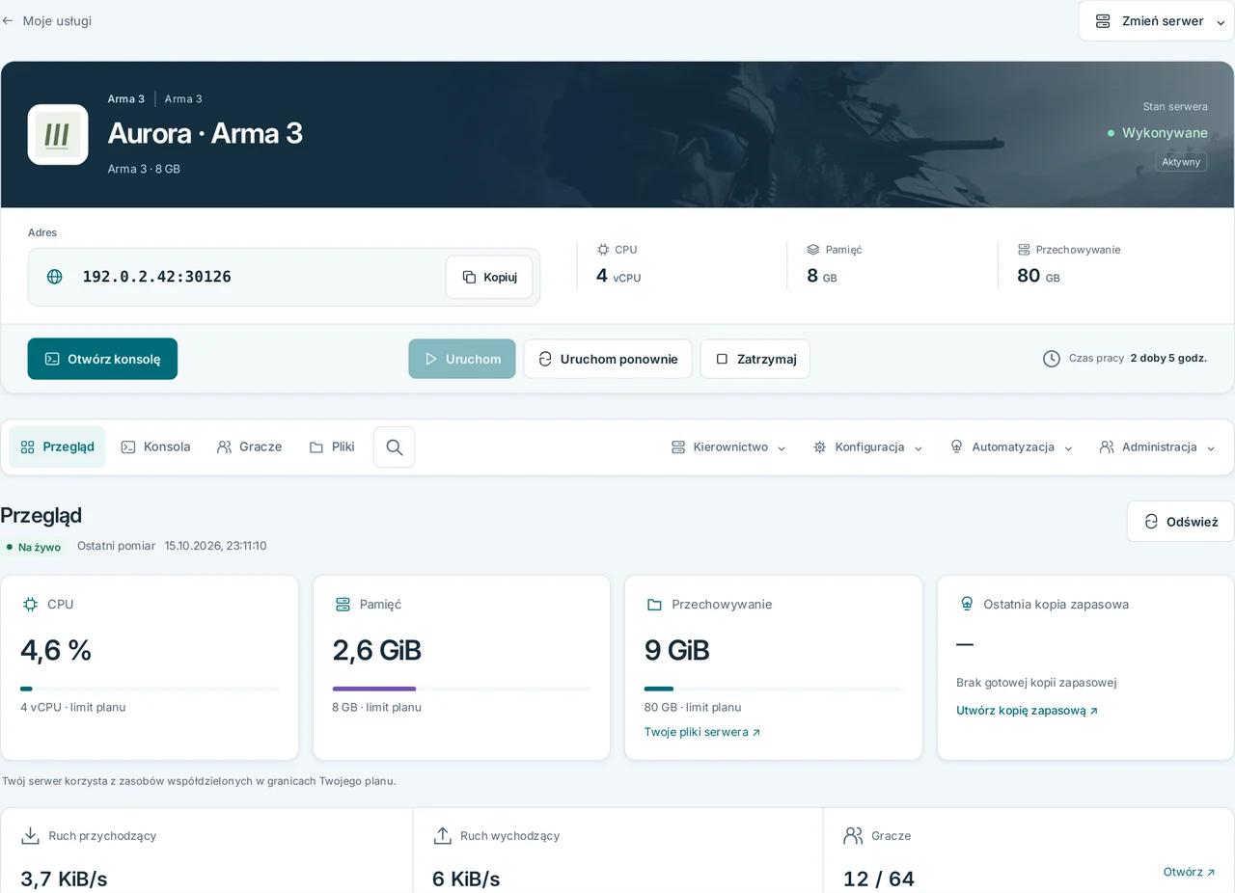This screenshot has width=1235, height=893.
Task: Click the Uruchom ponownie restart button
Action: click(608, 359)
